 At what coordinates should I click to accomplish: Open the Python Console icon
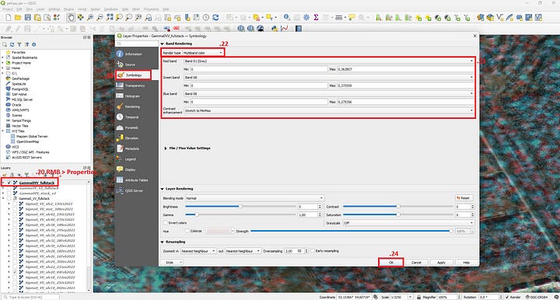click(275, 29)
